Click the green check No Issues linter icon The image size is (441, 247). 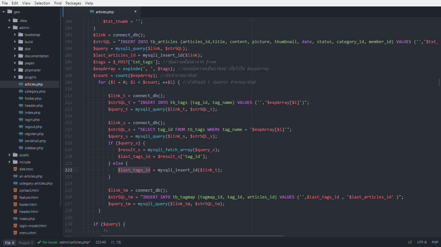tap(39, 242)
